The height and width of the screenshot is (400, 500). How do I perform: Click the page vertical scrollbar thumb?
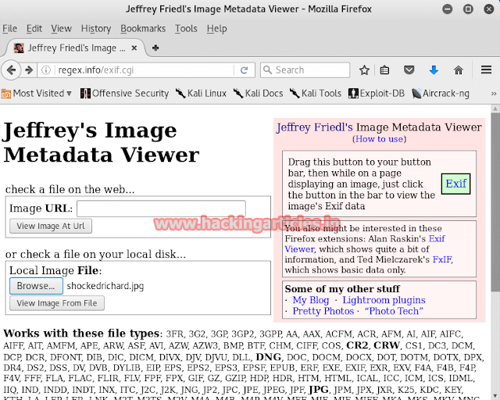(495, 202)
